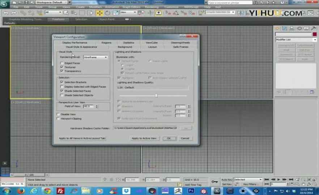Click the Rectangular Selection Region icon
This screenshot has width=319, height=195.
(x=82, y=13)
